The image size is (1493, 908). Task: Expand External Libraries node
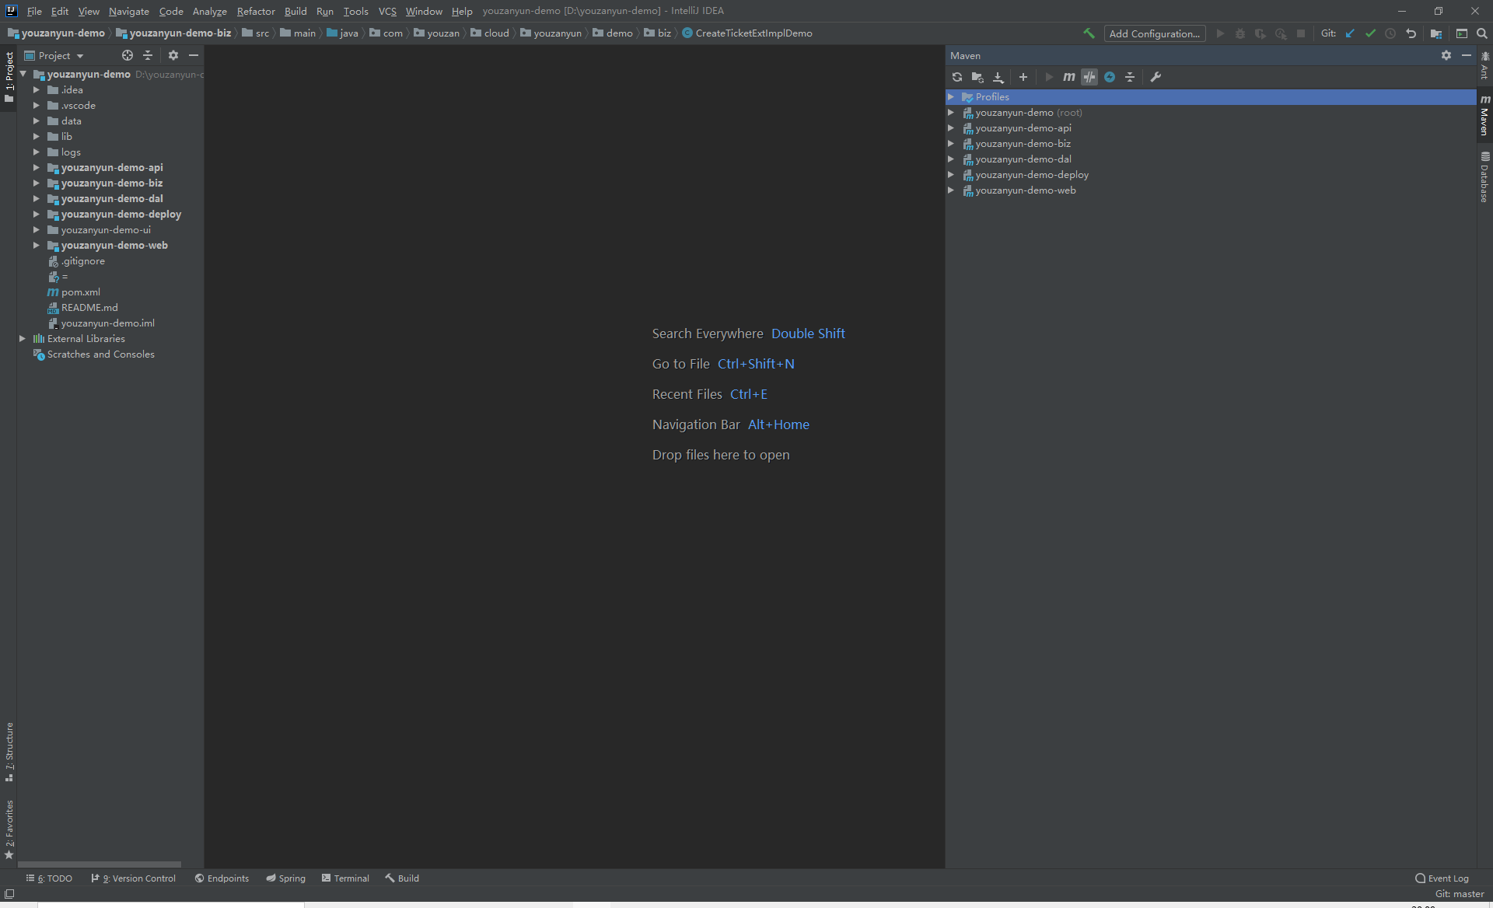[x=23, y=339]
